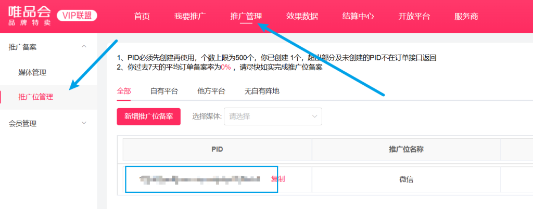
Task: Click the 0% order rate text
Action: coord(226,67)
